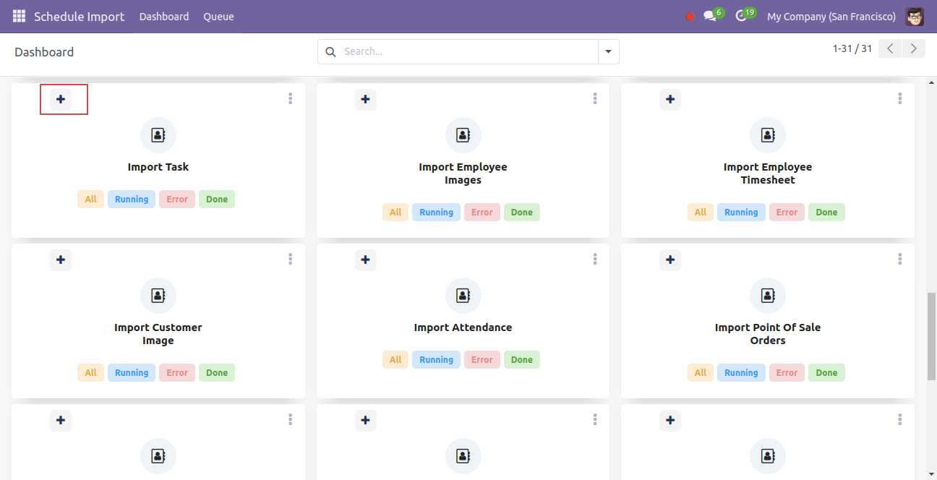This screenshot has width=937, height=480.
Task: Show Error jobs for Import Point Of Sale Orders
Action: [787, 373]
